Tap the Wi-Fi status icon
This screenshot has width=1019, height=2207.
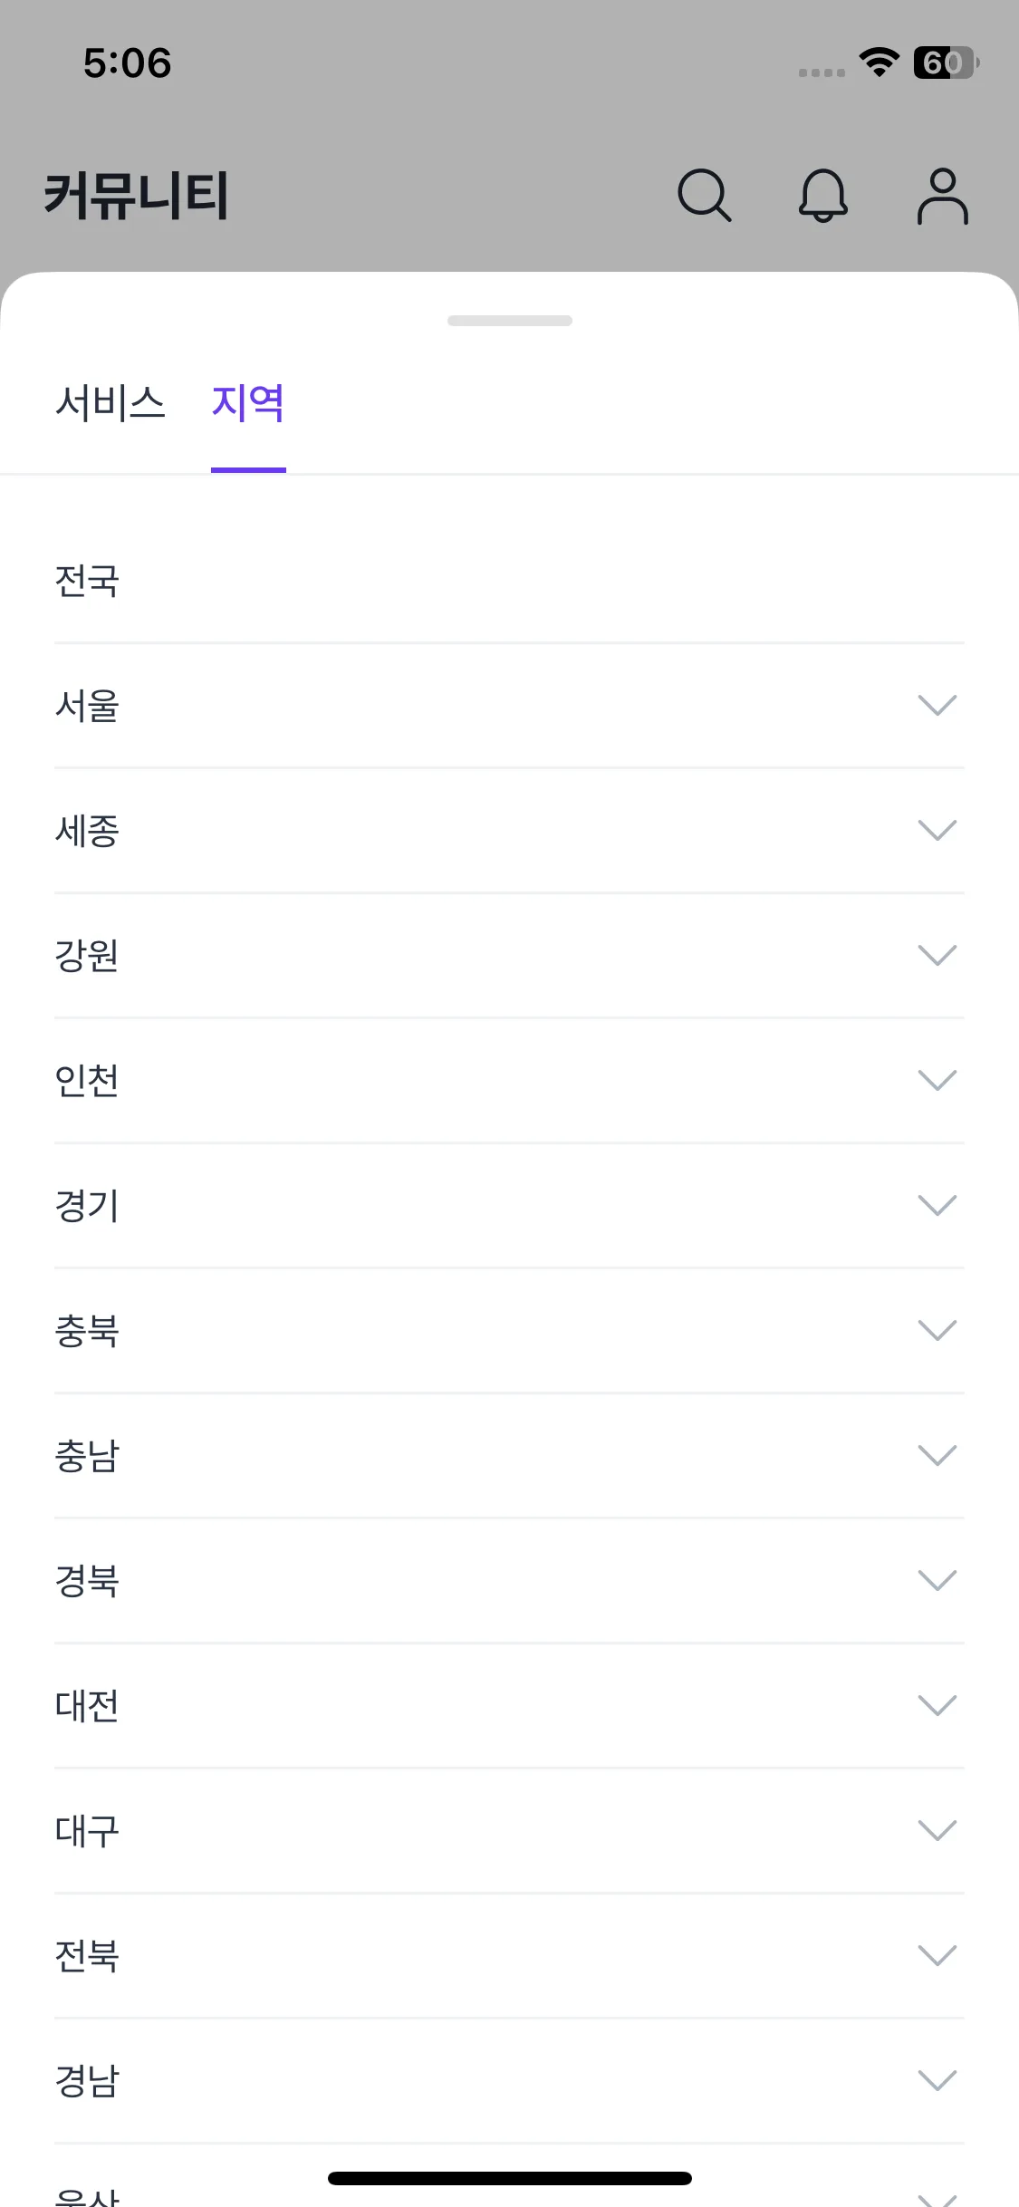point(879,63)
